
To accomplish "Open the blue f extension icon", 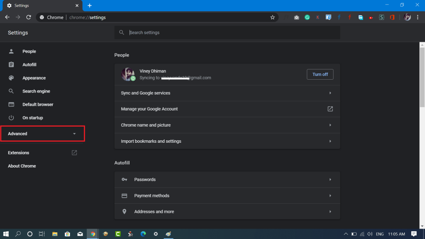I will coord(339,17).
